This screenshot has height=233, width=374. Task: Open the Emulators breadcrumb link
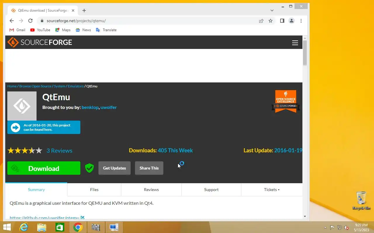(76, 86)
